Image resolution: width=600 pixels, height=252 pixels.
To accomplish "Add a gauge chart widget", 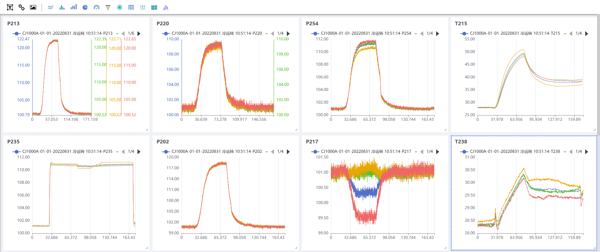I will click(96, 7).
